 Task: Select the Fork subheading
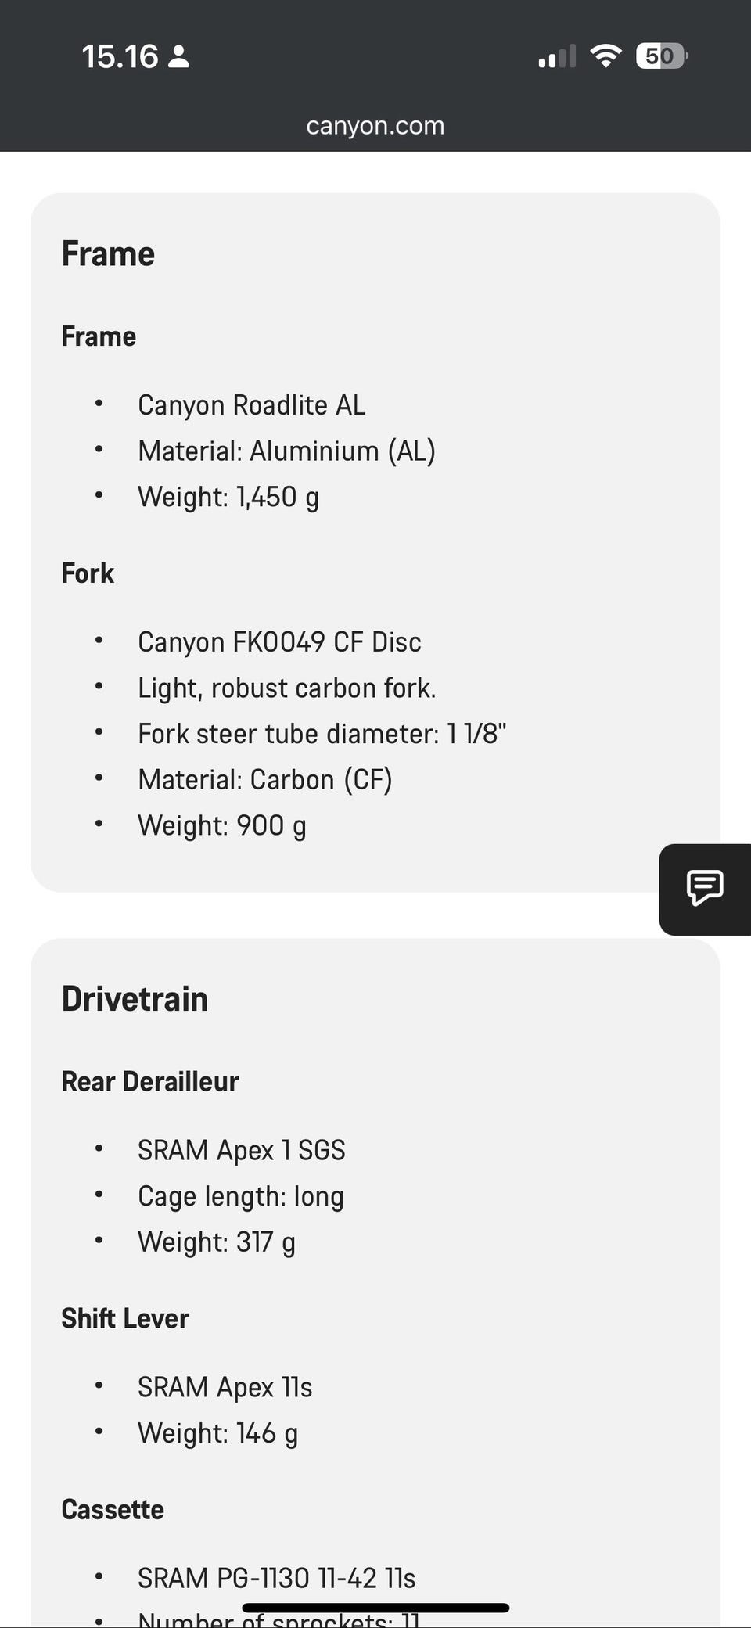coord(88,573)
